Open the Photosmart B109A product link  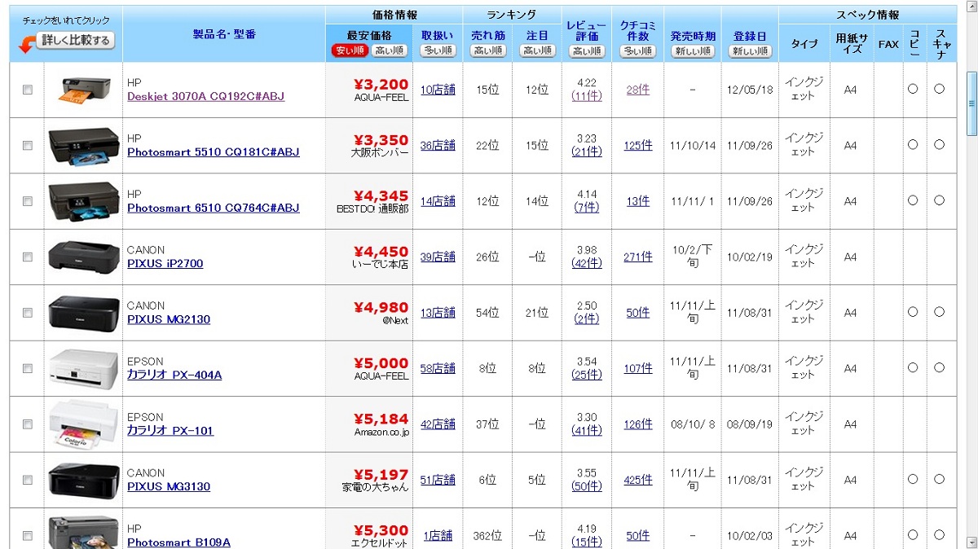click(x=178, y=542)
